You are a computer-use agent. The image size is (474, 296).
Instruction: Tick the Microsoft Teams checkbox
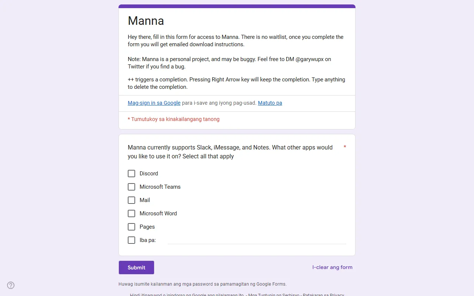131,187
